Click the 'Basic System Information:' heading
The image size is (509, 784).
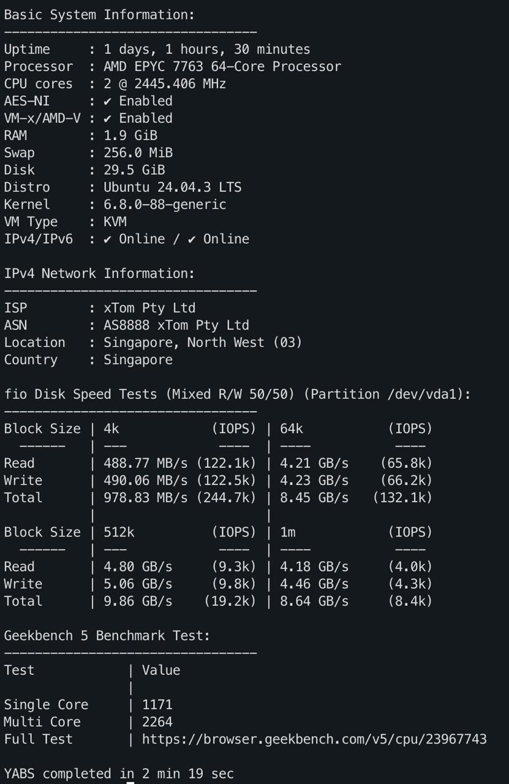pyautogui.click(x=99, y=15)
